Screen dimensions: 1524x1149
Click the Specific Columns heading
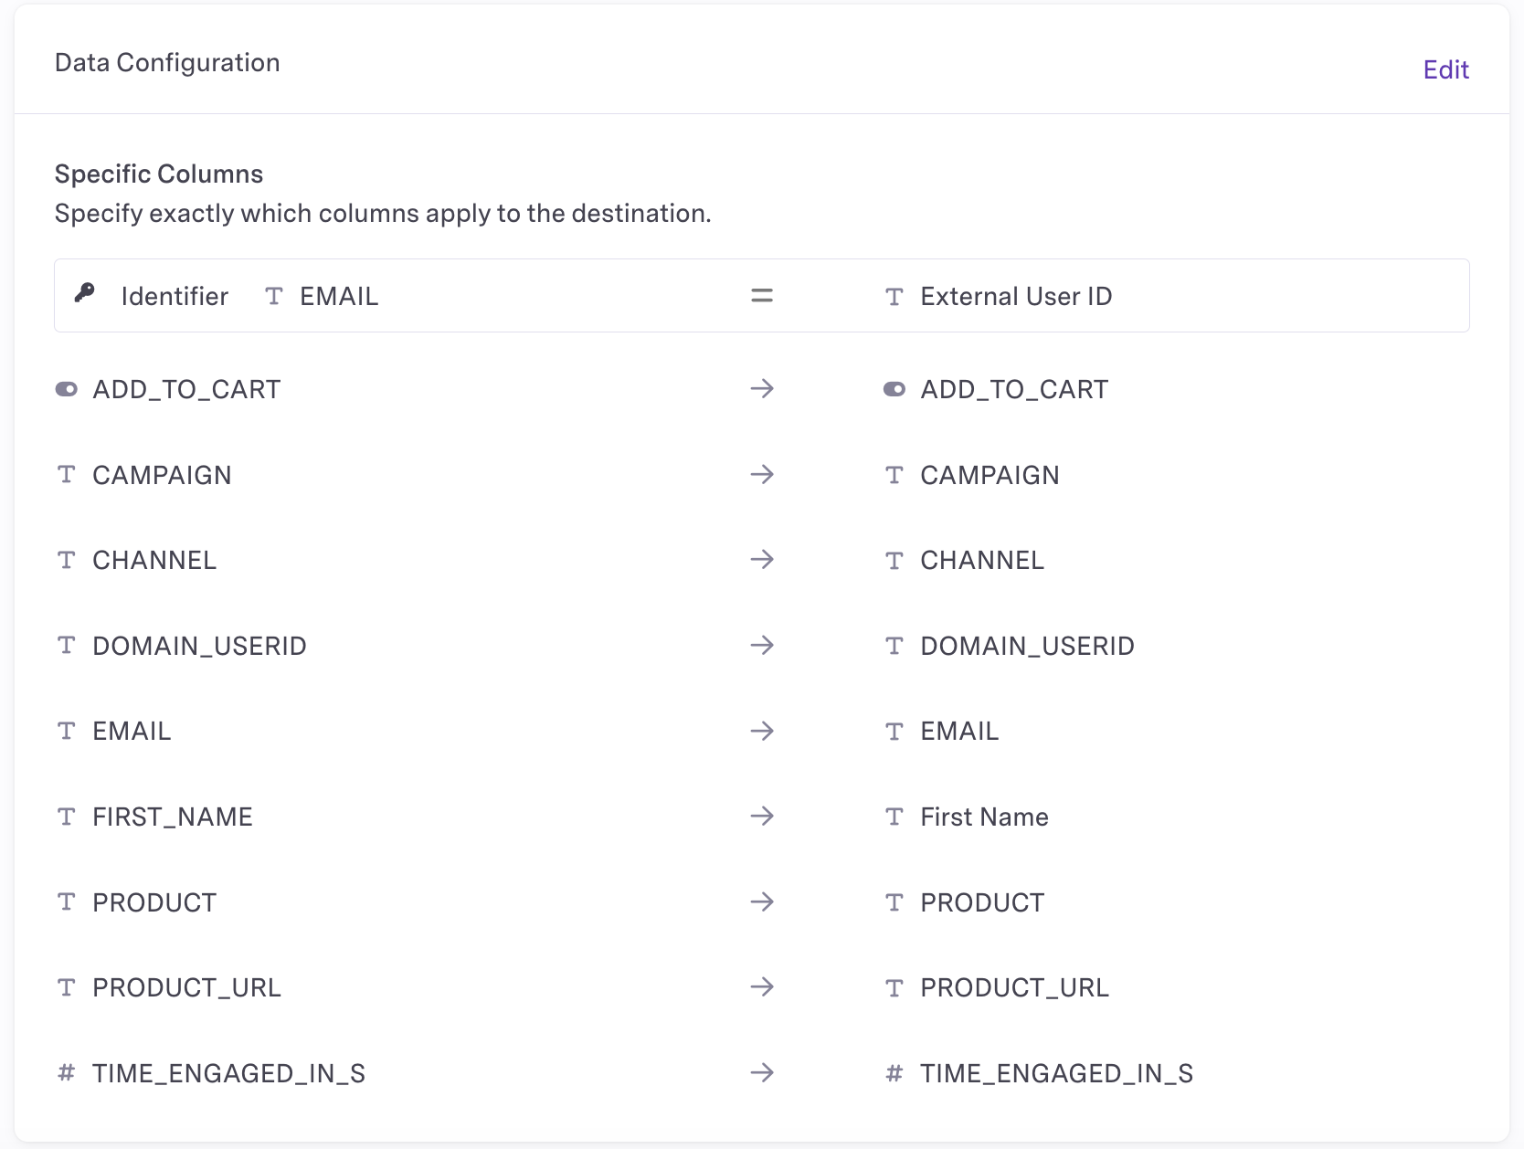(x=159, y=174)
